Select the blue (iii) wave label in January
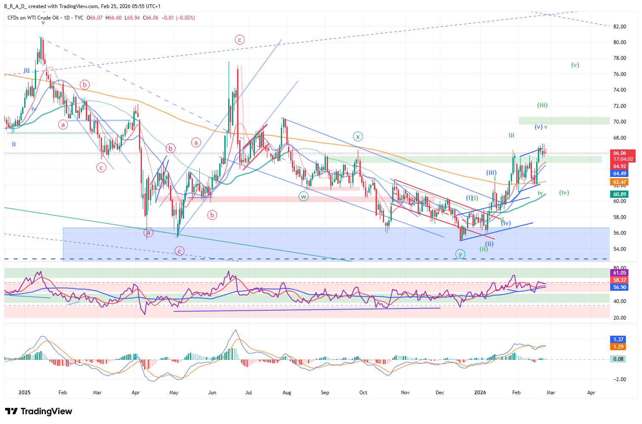The width and height of the screenshot is (642, 424). click(491, 172)
